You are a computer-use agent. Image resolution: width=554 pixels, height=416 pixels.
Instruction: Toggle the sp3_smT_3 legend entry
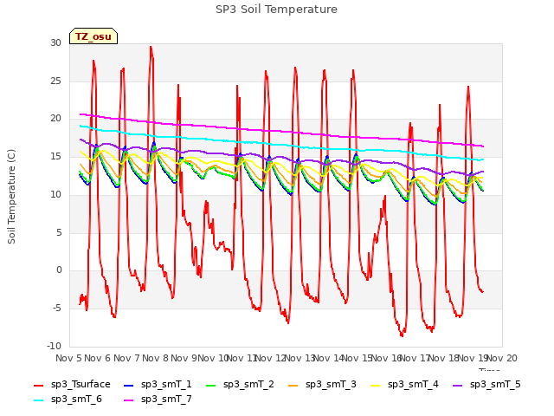[322, 385]
